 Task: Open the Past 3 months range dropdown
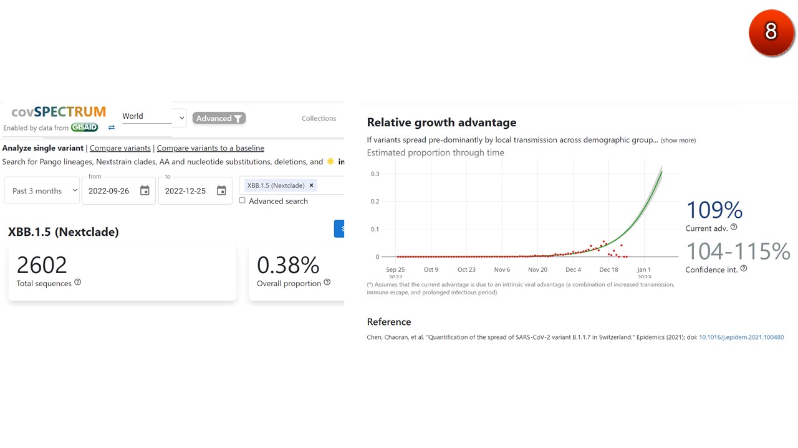(42, 191)
